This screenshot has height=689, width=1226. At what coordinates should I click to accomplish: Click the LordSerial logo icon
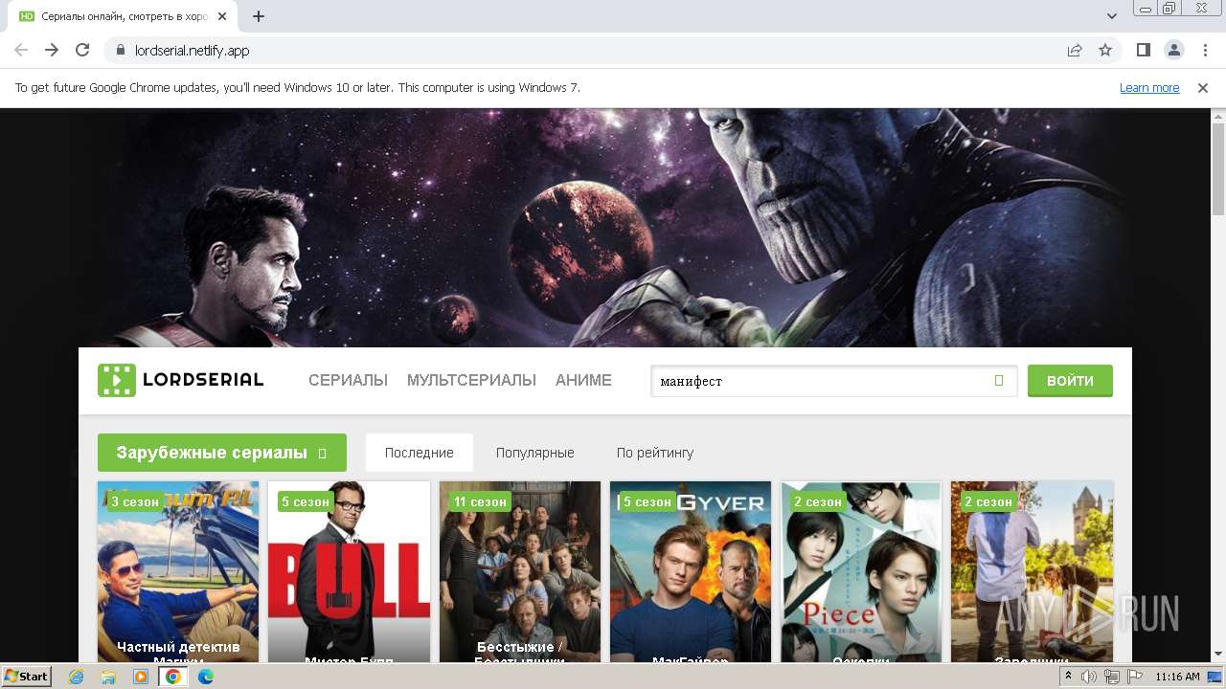[117, 380]
